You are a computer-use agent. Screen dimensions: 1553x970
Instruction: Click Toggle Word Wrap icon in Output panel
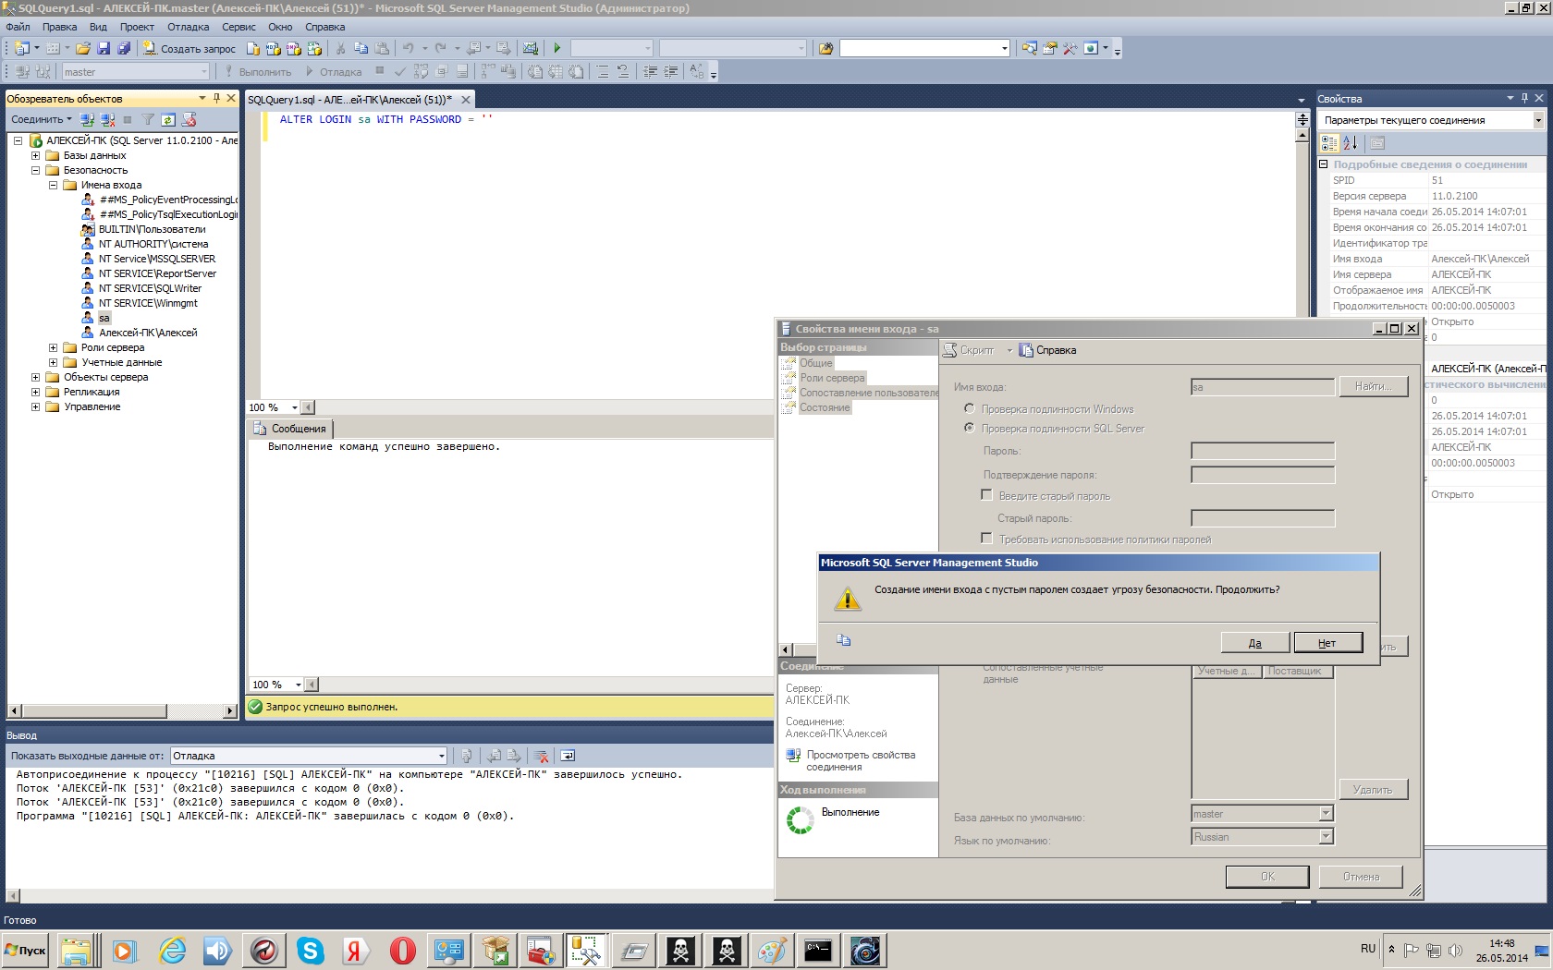pyautogui.click(x=568, y=756)
